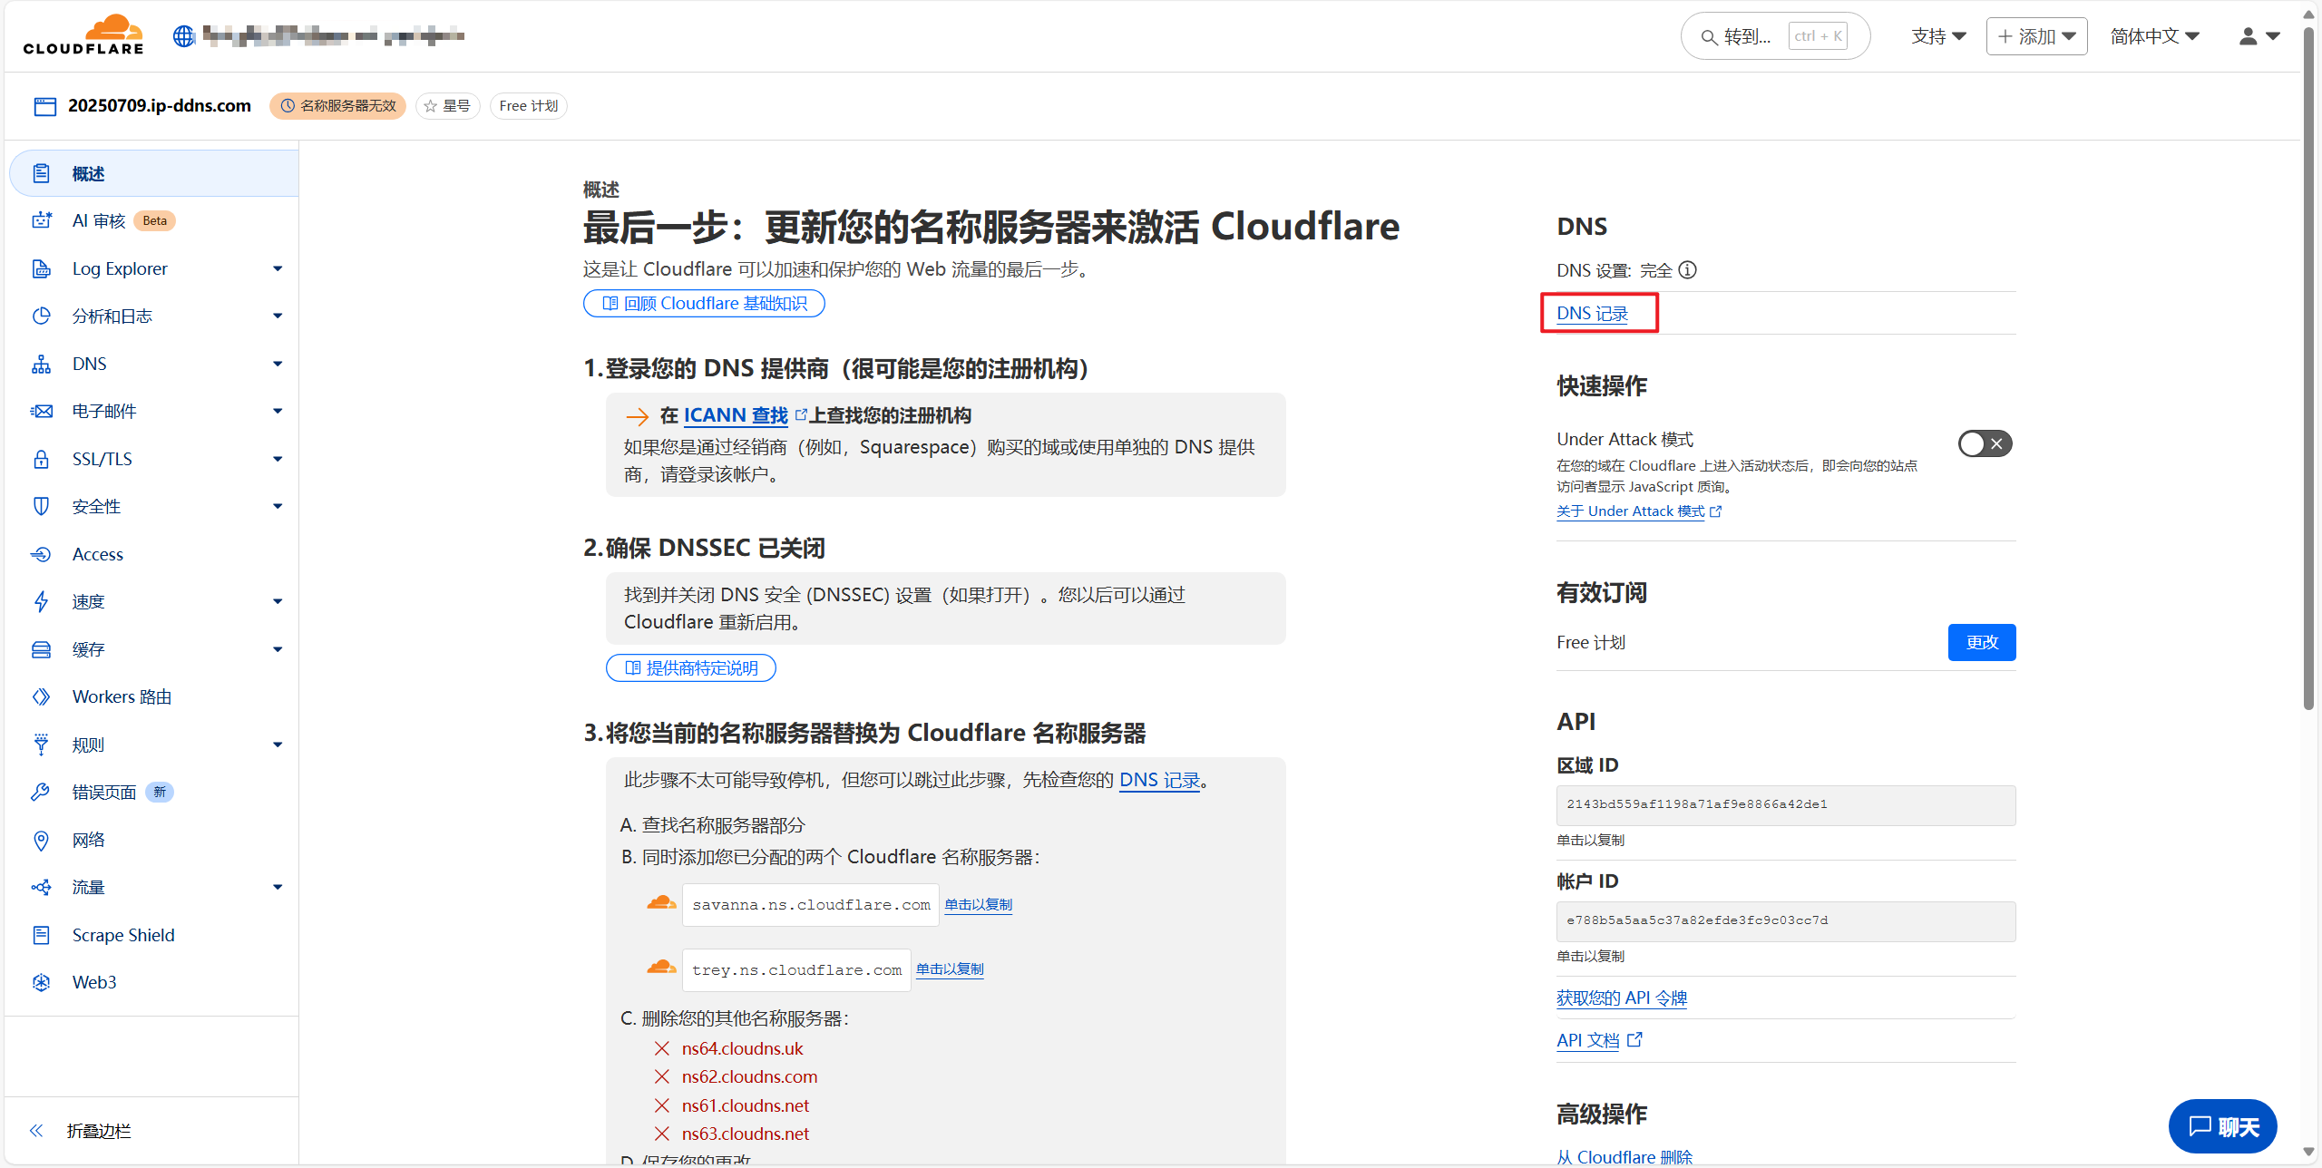2322x1168 pixels.
Task: Open the Workers 路由 menu item
Action: coord(154,696)
